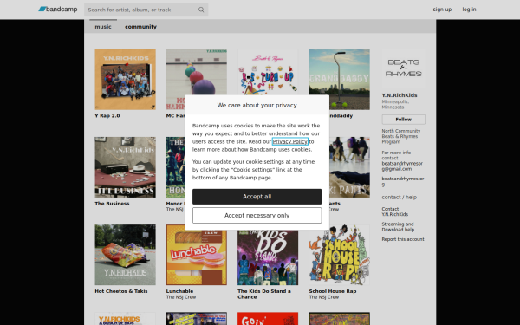Viewport: 520px width, 325px height.
Task: Open the Y Rap 2.0 album cover
Action: (126, 80)
